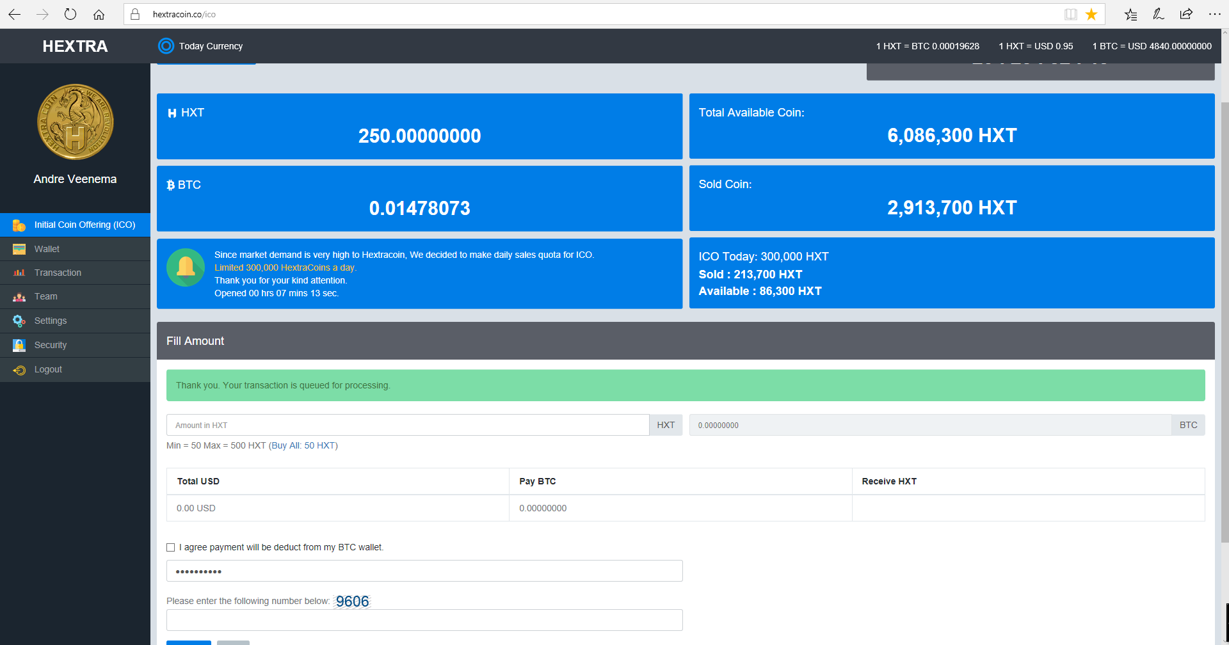Click the HXT logo icon in balance card

click(x=172, y=113)
